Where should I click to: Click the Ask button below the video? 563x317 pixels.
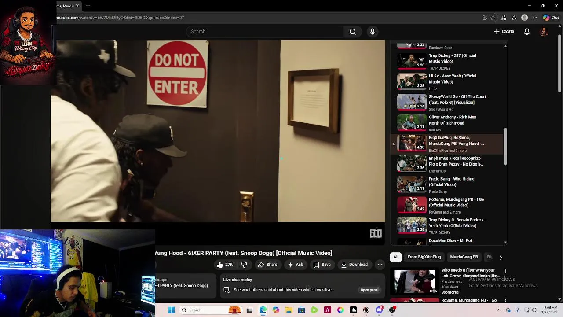pos(295,265)
